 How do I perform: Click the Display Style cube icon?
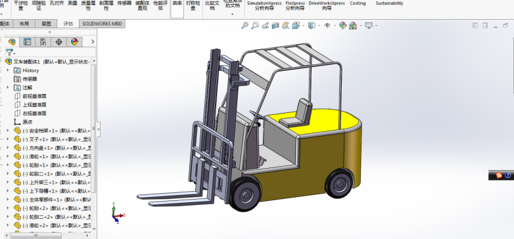tap(312, 25)
